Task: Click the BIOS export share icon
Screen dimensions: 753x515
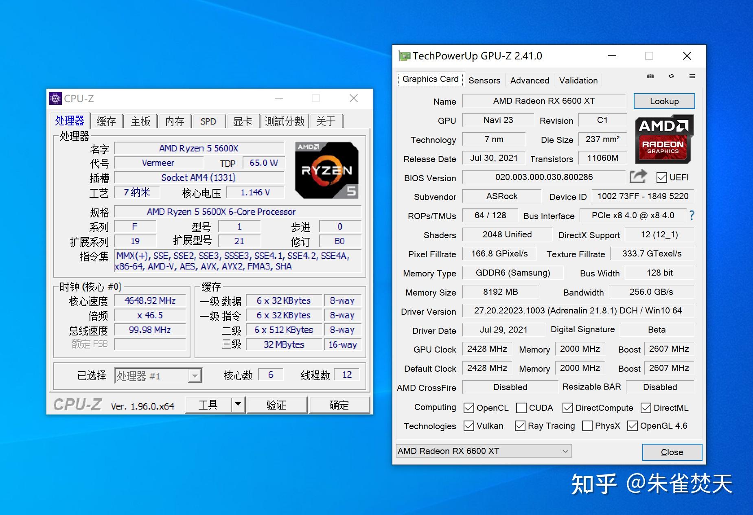Action: (638, 177)
